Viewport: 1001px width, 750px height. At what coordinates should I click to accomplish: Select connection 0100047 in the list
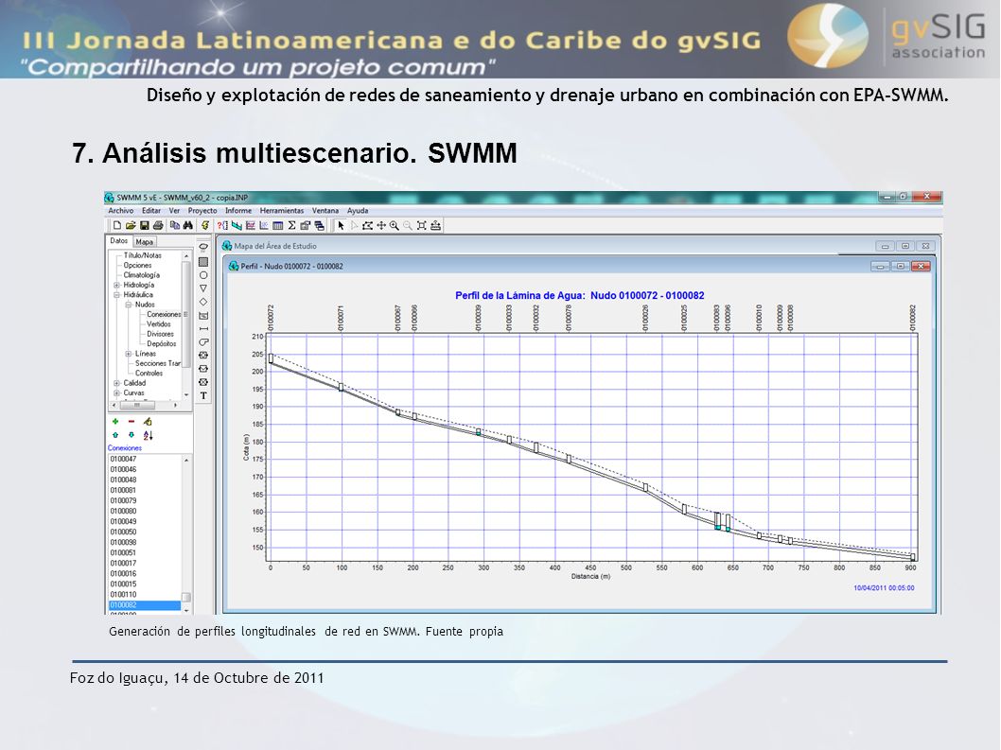click(x=123, y=459)
